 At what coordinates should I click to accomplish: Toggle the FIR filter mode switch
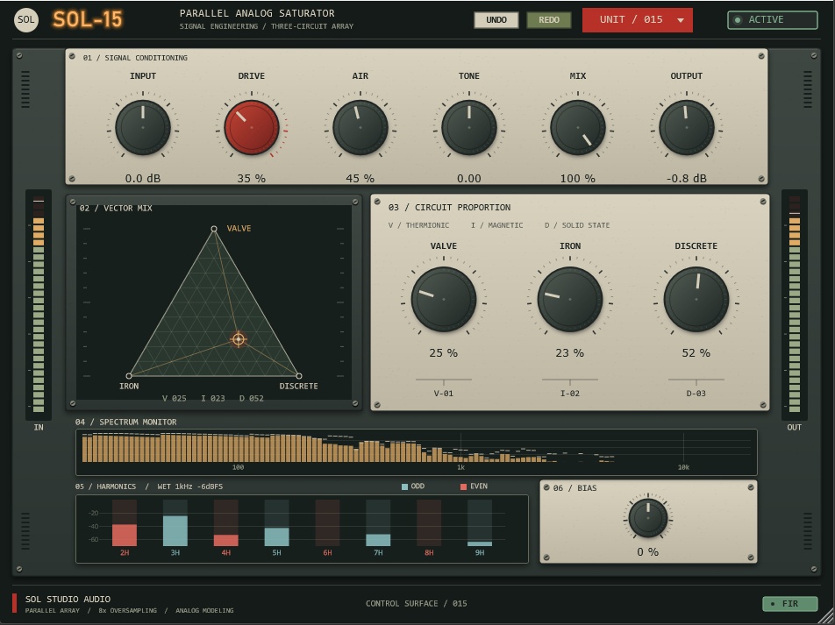(790, 604)
